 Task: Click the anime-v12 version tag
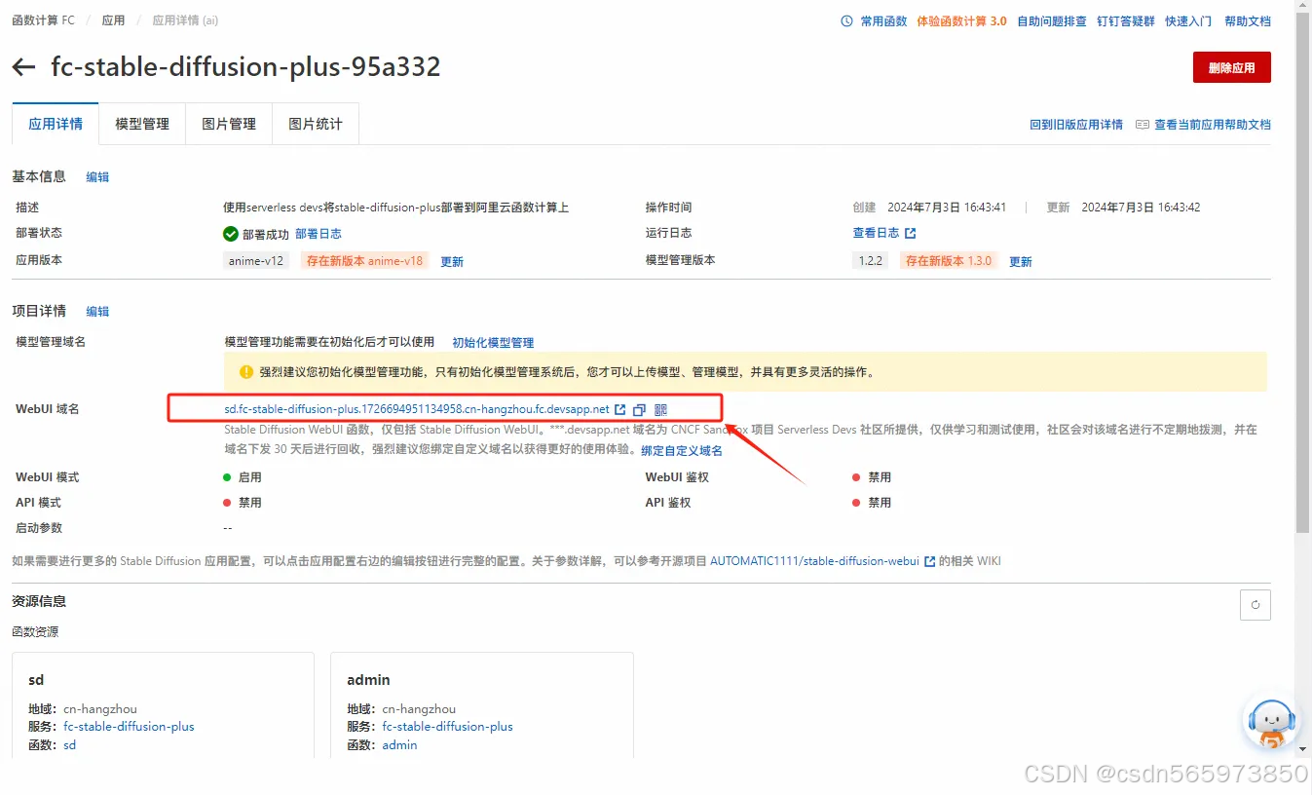tap(256, 261)
